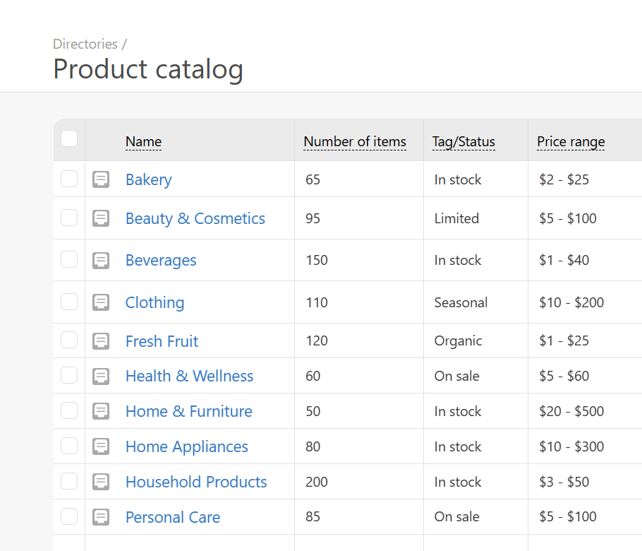Click the page icon beside Personal Care
The height and width of the screenshot is (551, 642).
coord(101,516)
